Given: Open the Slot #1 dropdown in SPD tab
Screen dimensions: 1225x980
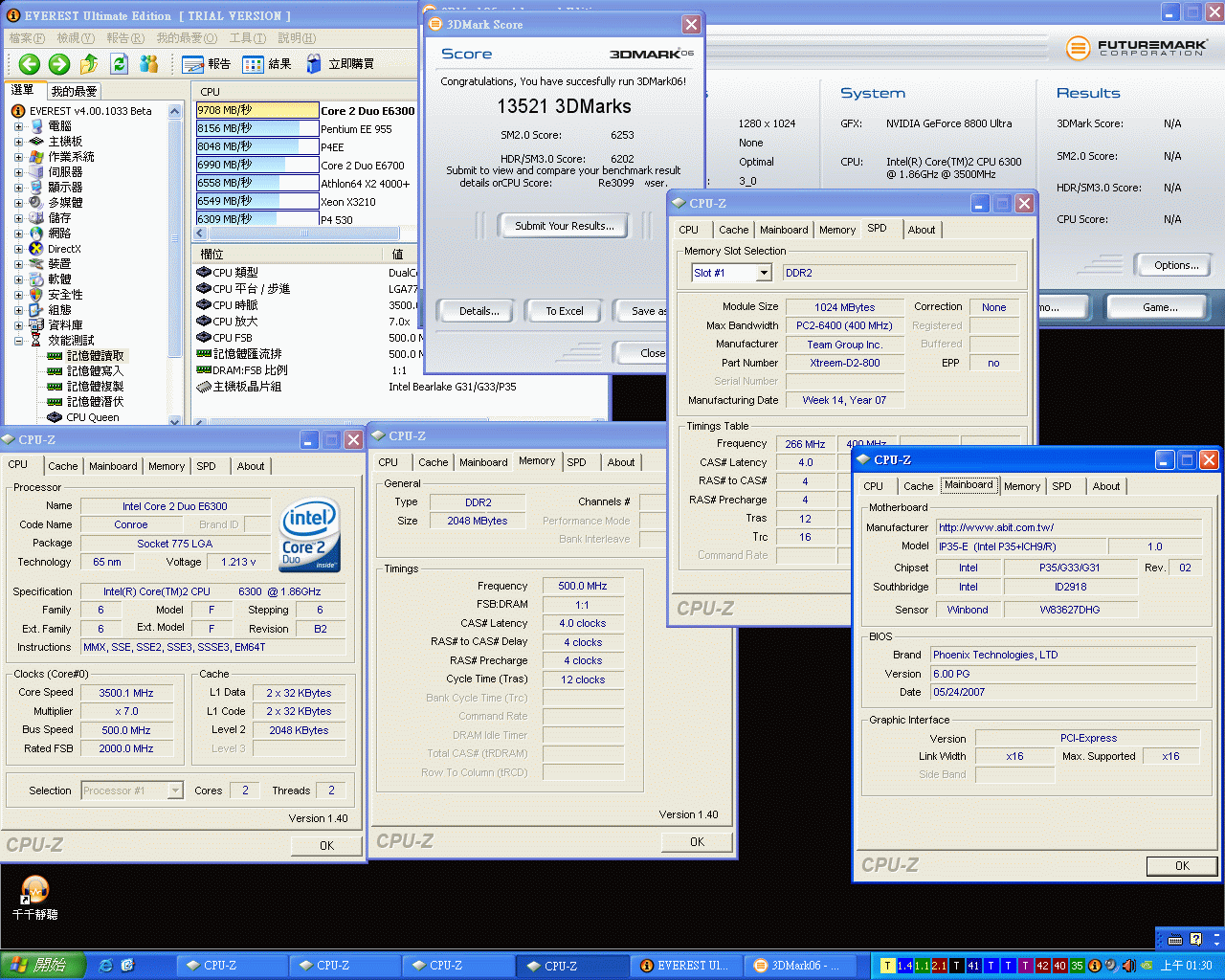Looking at the screenshot, I should point(763,273).
